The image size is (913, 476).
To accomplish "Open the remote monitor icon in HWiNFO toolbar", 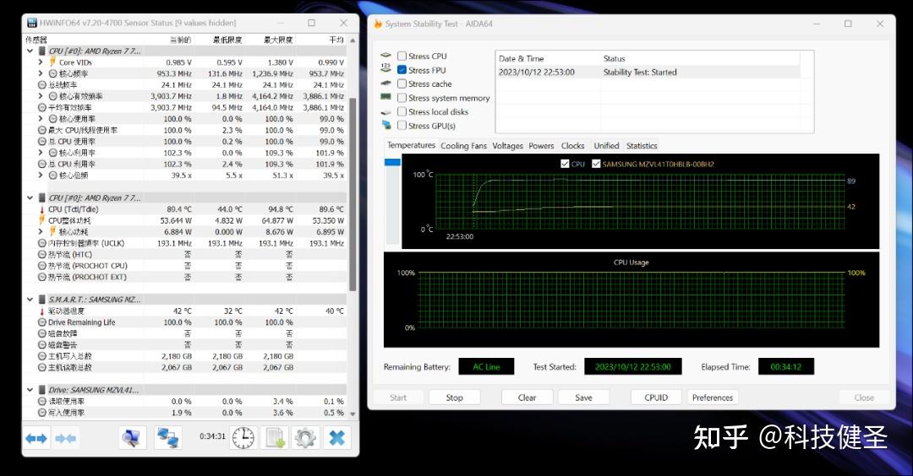I will [x=132, y=438].
